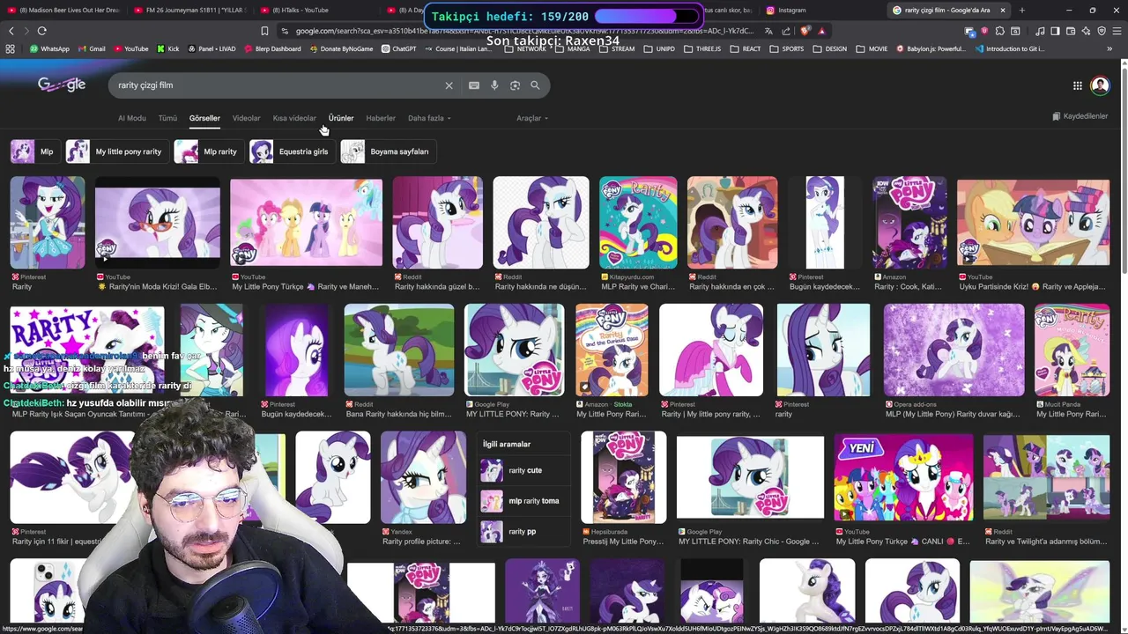The width and height of the screenshot is (1128, 634).
Task: Open the Google apps grid
Action: (x=1078, y=85)
